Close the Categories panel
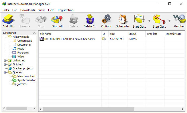 pyautogui.click(x=34, y=33)
